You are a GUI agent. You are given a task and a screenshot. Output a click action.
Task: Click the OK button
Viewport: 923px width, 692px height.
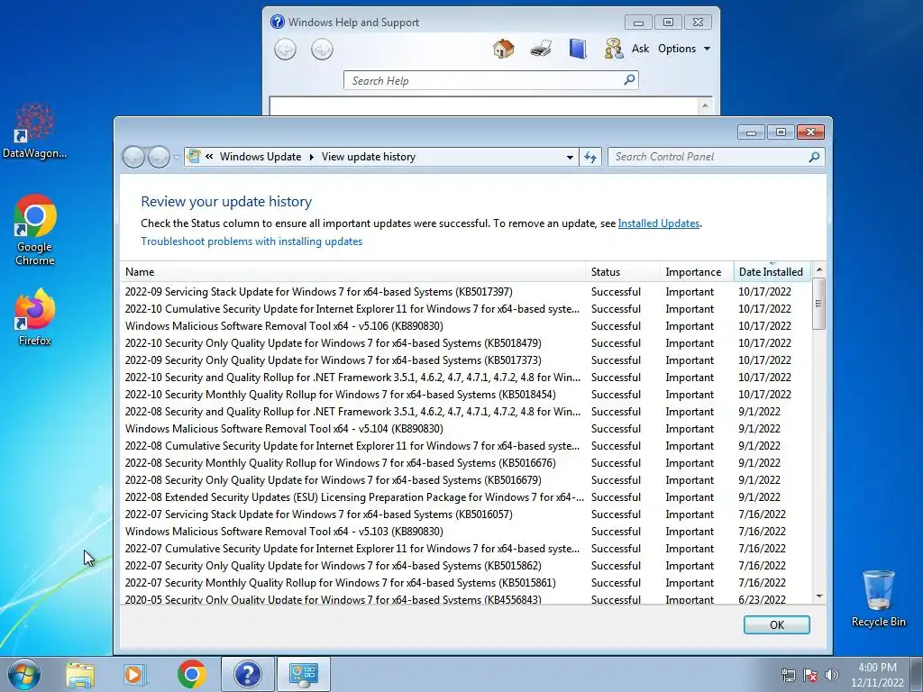coord(776,625)
